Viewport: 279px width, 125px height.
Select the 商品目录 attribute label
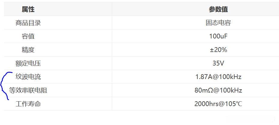point(28,23)
